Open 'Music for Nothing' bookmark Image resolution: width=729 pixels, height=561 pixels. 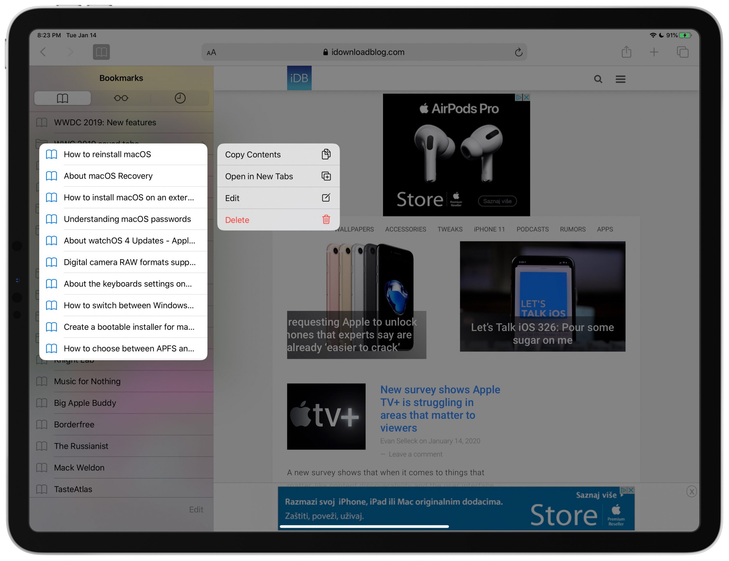pyautogui.click(x=122, y=381)
